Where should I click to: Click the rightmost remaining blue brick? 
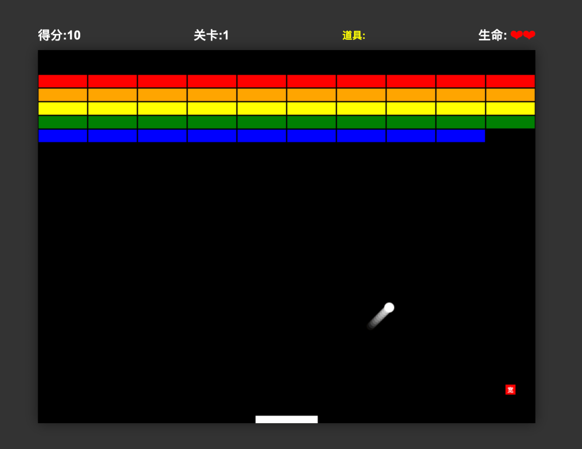(461, 136)
